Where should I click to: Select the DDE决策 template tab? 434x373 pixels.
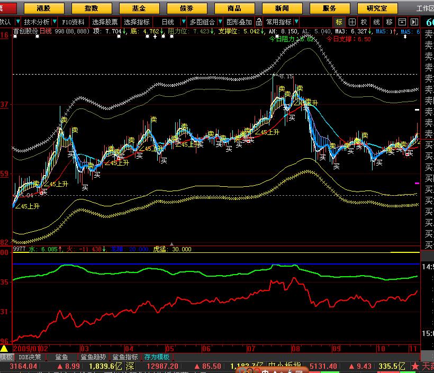coord(30,357)
